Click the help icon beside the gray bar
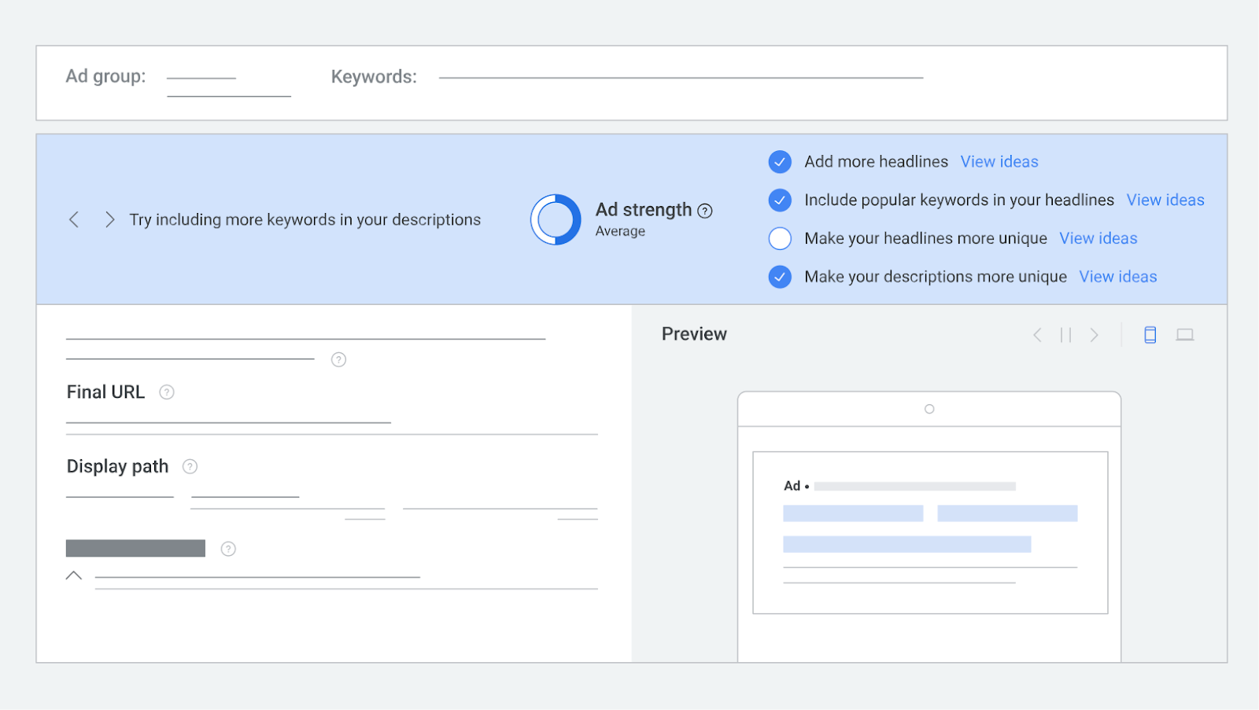The height and width of the screenshot is (710, 1259). pyautogui.click(x=228, y=549)
